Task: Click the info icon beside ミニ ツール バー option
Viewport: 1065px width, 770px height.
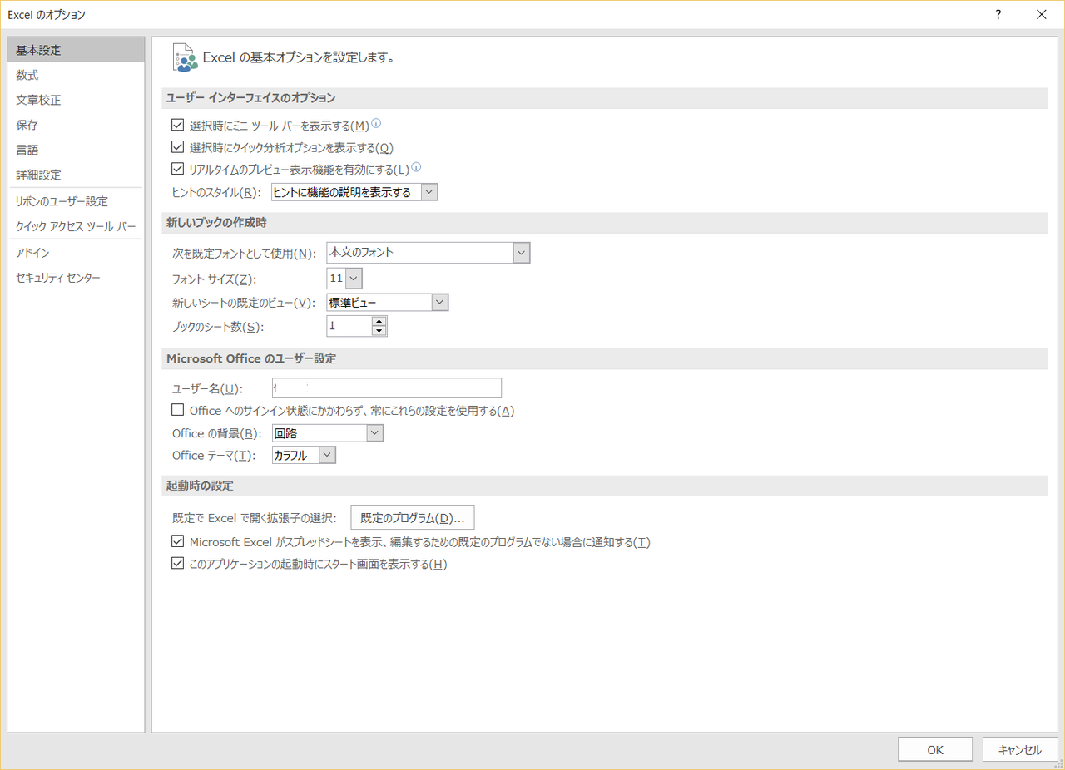Action: pos(376,124)
